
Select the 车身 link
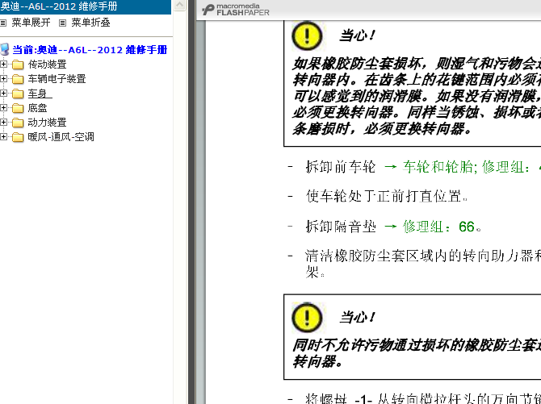point(40,94)
